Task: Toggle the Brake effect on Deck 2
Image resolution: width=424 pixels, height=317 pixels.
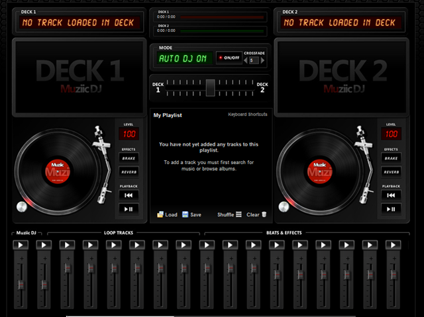Action: point(391,158)
